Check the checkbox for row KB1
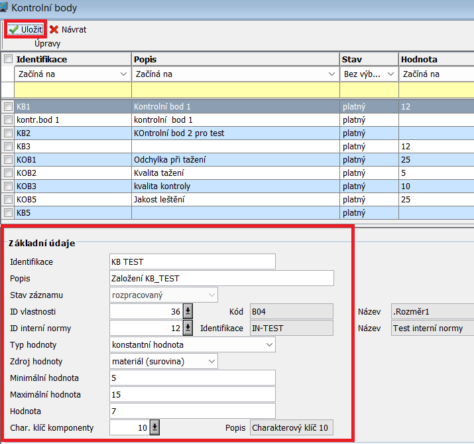 coord(7,106)
